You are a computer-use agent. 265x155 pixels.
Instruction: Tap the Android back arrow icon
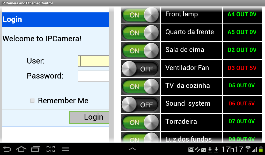(7, 149)
